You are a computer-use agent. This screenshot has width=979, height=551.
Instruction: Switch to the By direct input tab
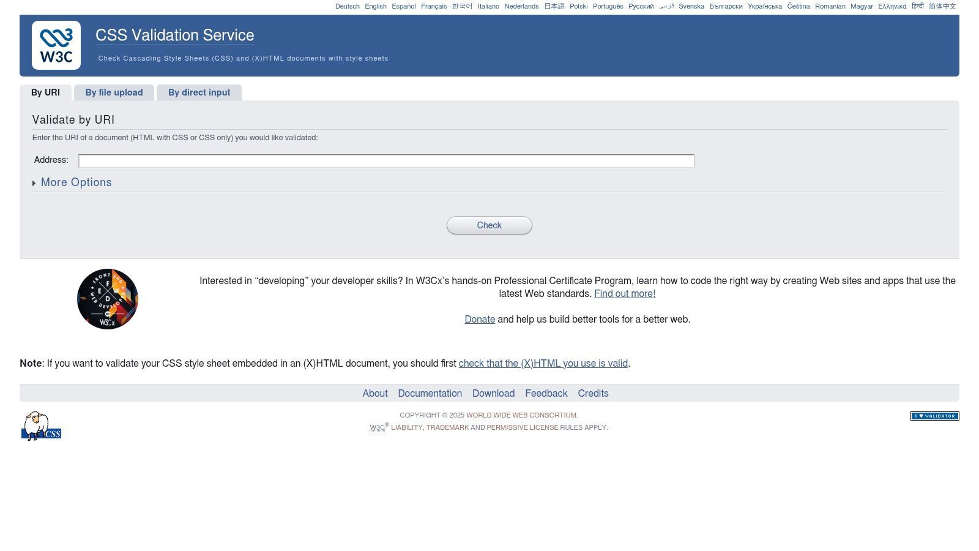pos(199,92)
